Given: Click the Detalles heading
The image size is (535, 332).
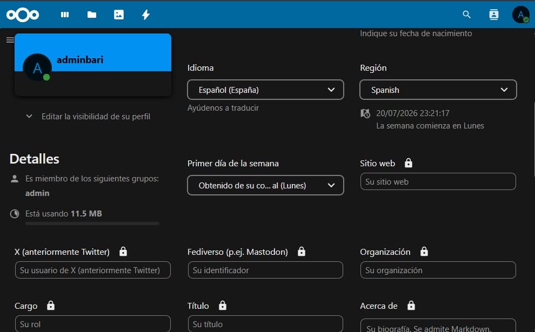Looking at the screenshot, I should [35, 159].
